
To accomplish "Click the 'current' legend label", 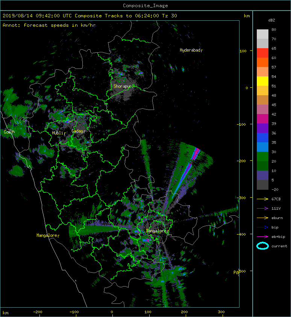I will click(x=279, y=246).
